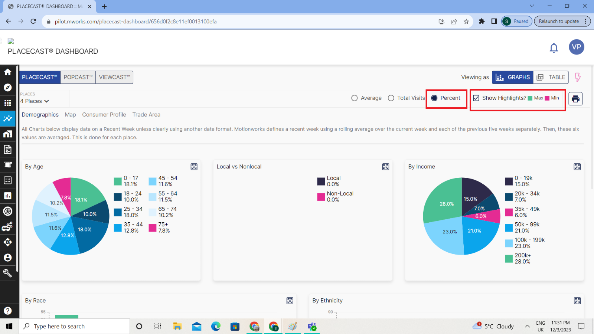Viewport: 594px width, 334px height.
Task: Toggle the Show Highlights checkbox
Action: 476,98
